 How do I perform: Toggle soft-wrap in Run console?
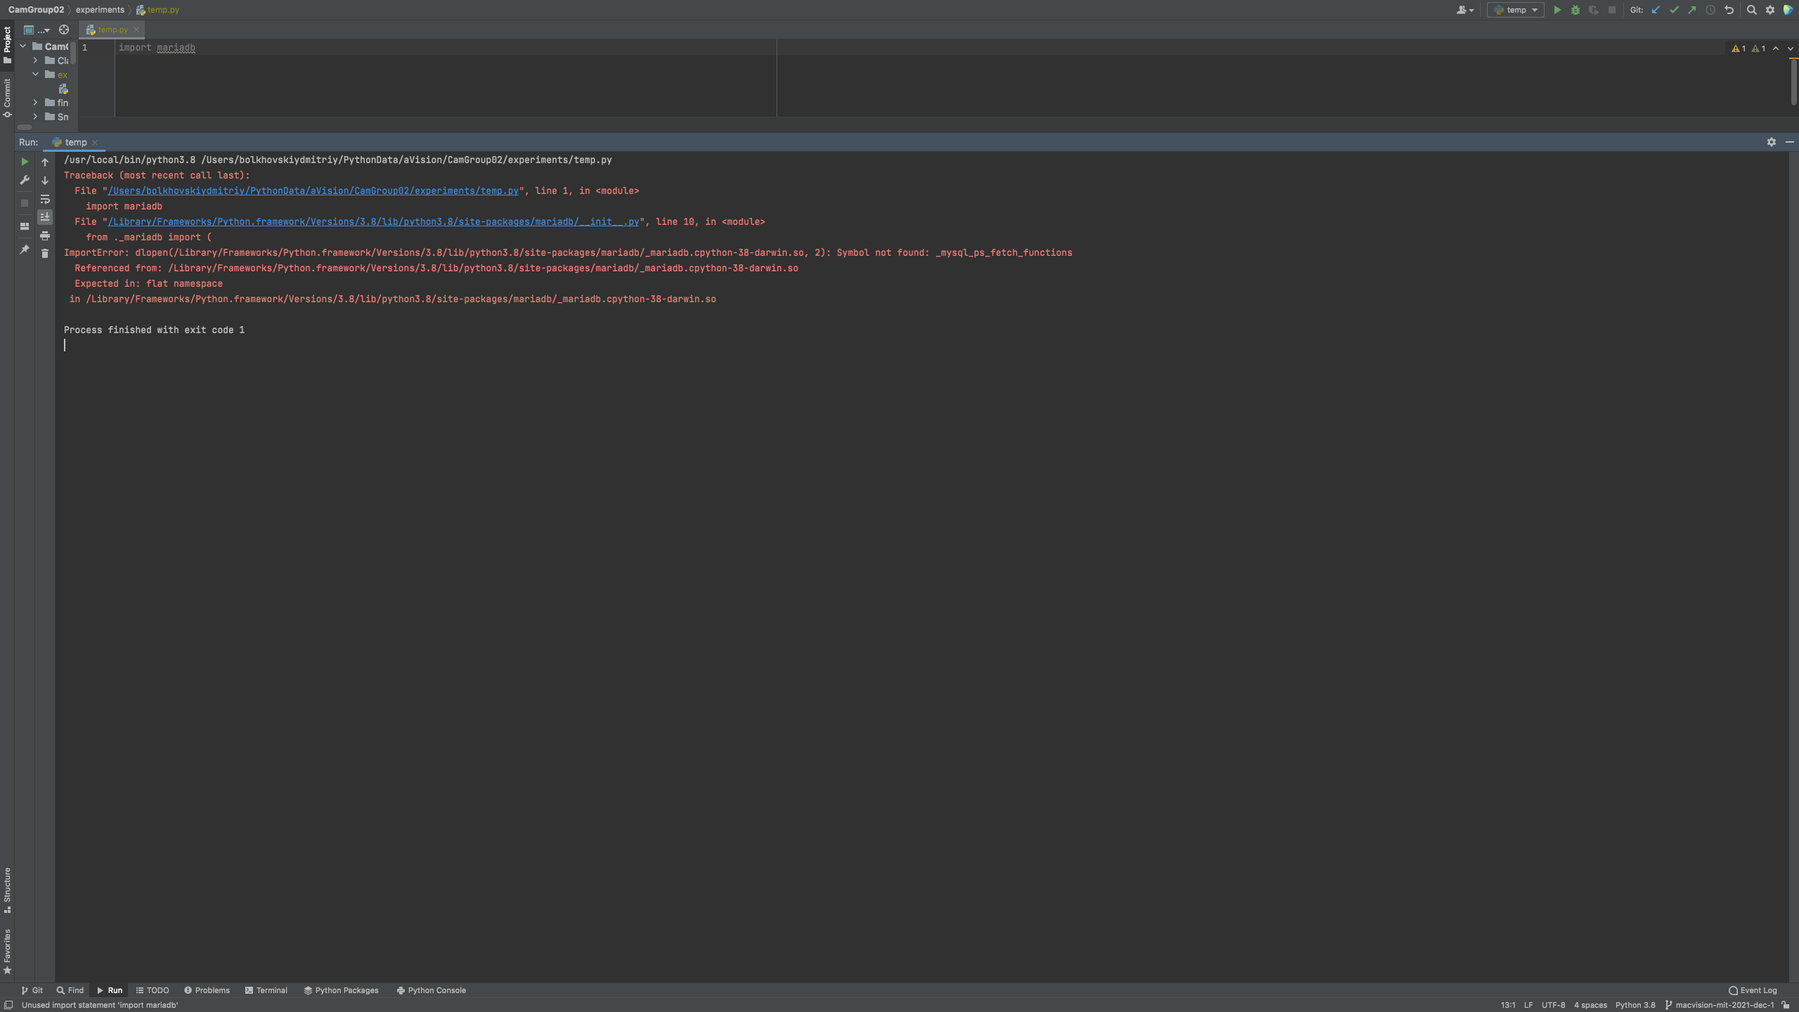click(x=45, y=200)
